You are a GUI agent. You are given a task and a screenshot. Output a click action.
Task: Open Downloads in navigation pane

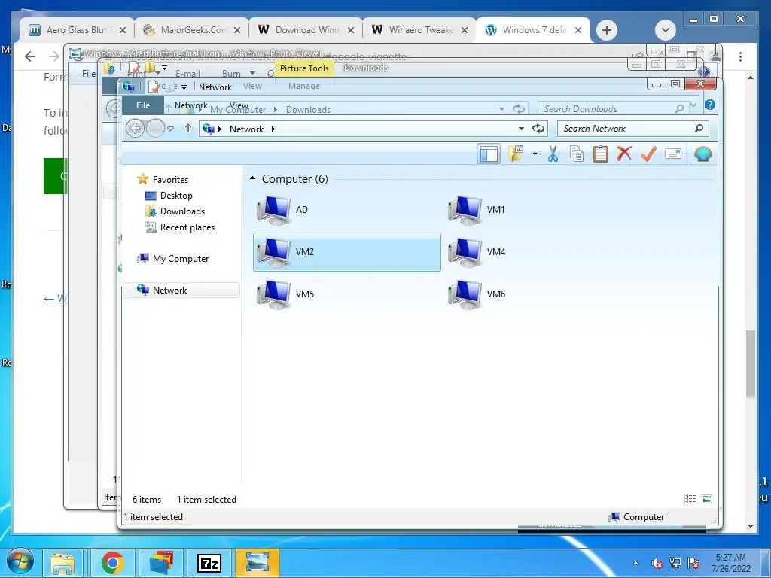coord(182,211)
